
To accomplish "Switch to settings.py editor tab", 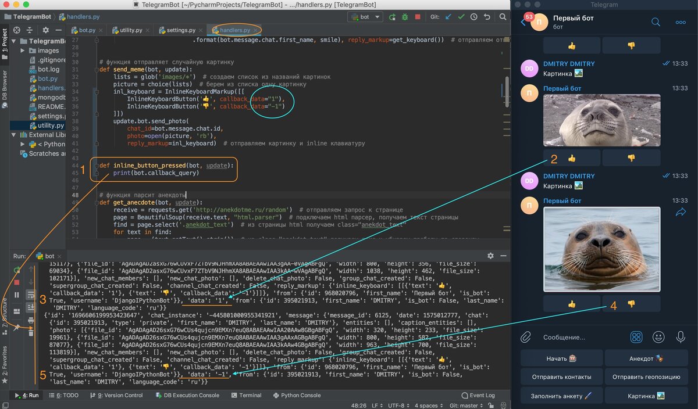I will coord(181,30).
